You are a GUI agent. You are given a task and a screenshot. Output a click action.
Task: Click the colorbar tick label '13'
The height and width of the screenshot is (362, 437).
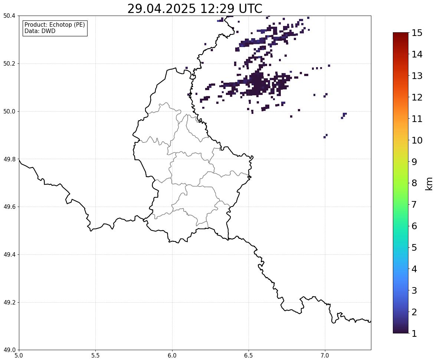417,76
